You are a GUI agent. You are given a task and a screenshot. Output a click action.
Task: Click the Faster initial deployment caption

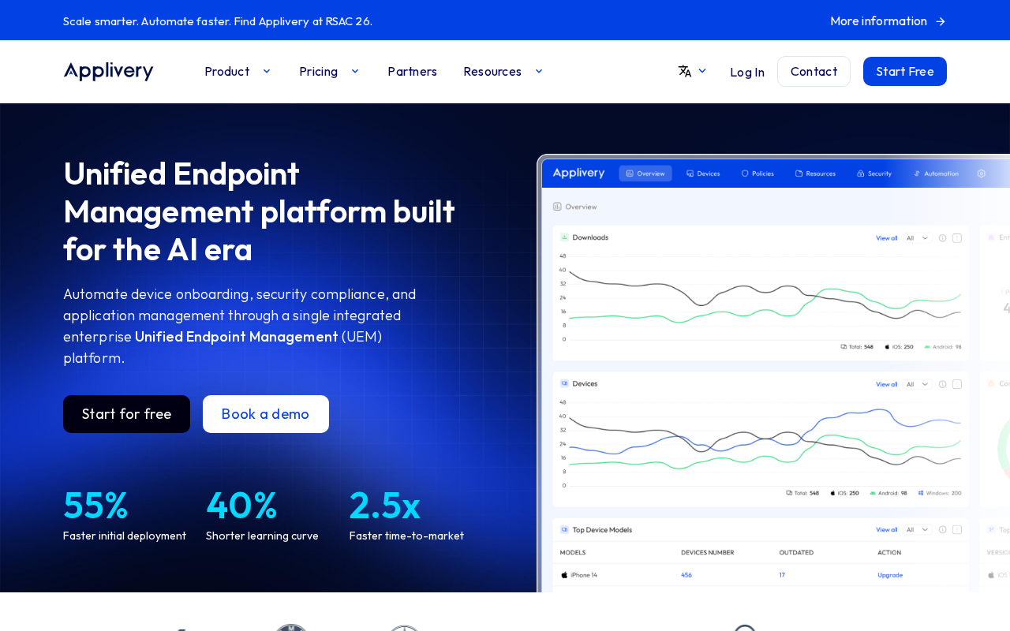tap(125, 536)
